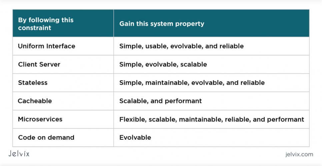
Task: Click 'Scalable, and performant' cell
Action: pos(212,101)
